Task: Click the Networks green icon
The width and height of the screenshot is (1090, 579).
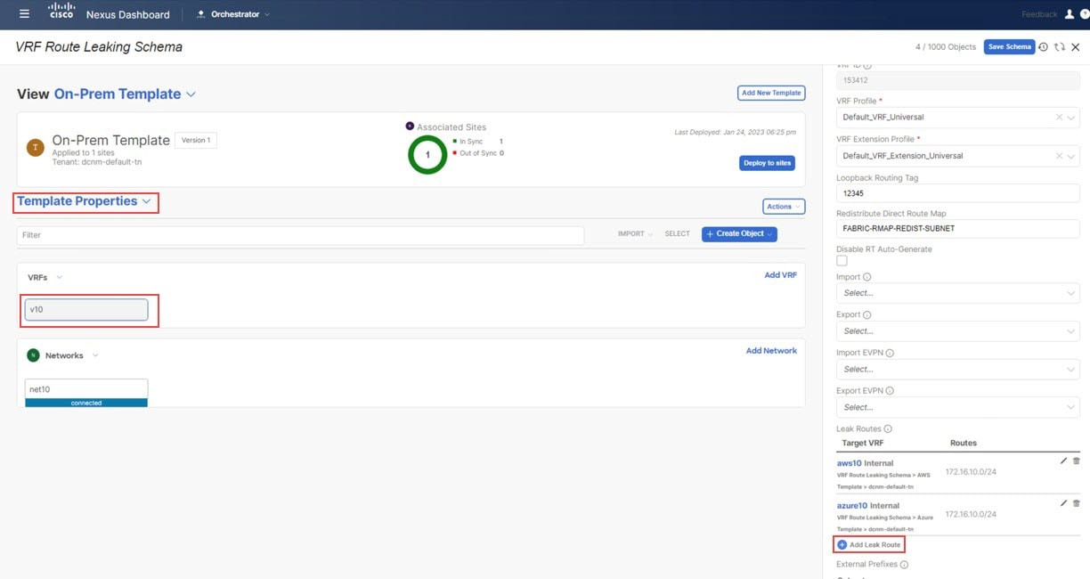Action: (33, 355)
